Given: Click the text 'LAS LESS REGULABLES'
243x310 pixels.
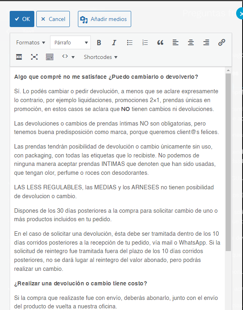Looking at the screenshot, I should (x=48, y=187).
